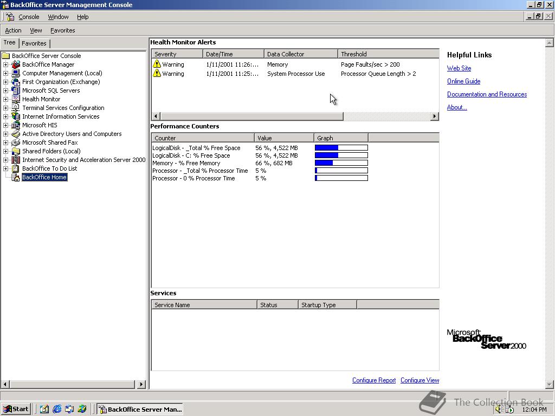Click the ISA Server 2000 tree icon
555x416 pixels.
(16, 160)
